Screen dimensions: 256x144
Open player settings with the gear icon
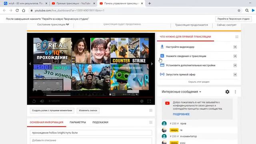pos(142,101)
